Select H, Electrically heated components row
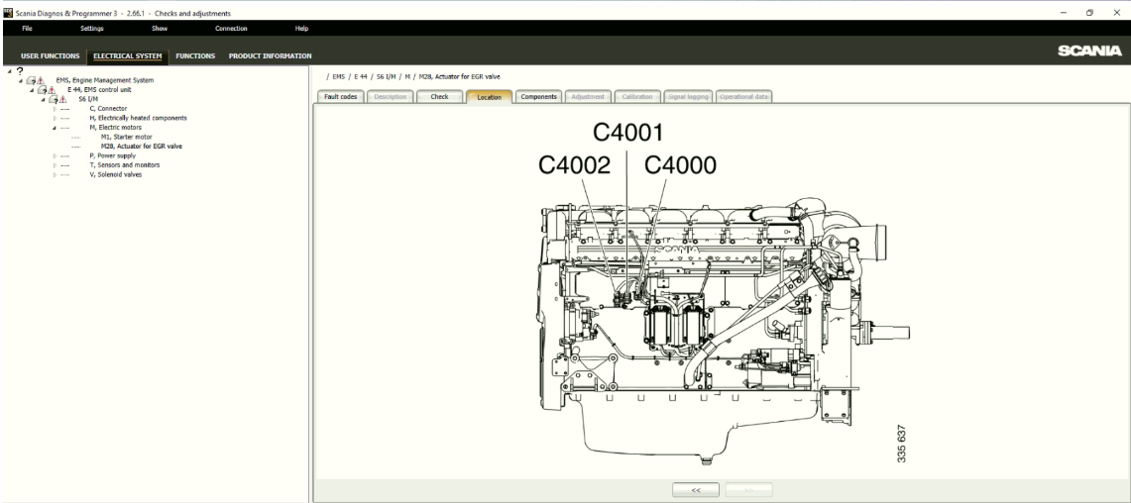 pyautogui.click(x=138, y=118)
